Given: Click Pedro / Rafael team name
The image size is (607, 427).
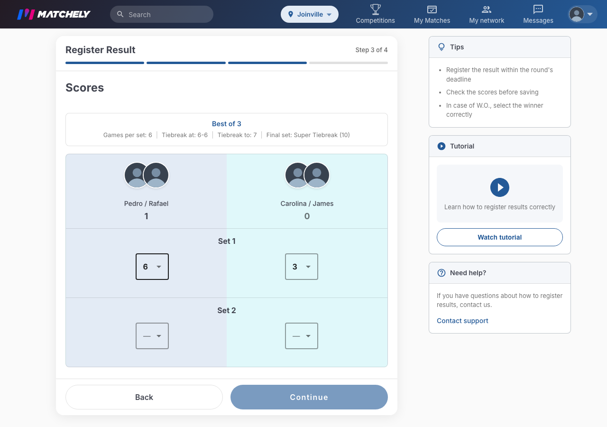Looking at the screenshot, I should tap(147, 204).
